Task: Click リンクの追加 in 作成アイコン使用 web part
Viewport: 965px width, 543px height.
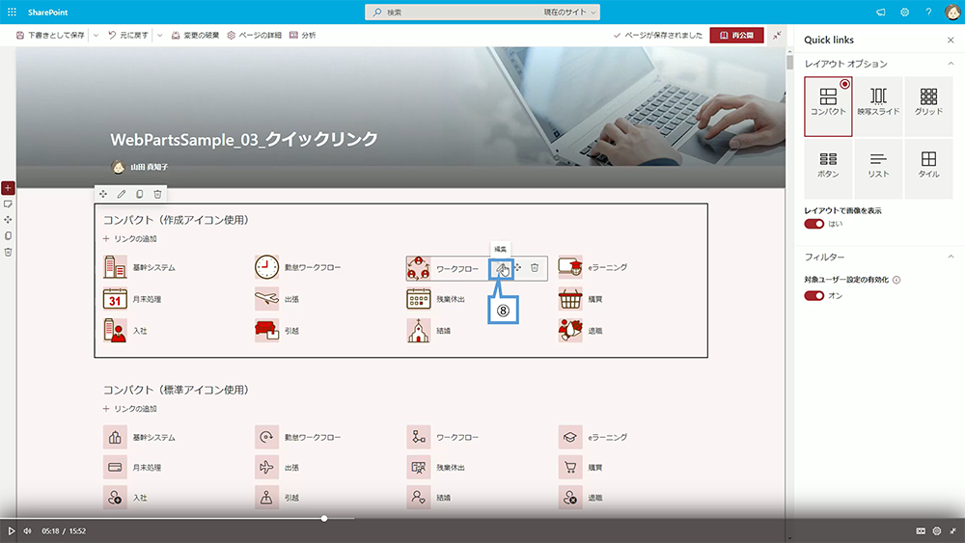Action: pos(130,238)
